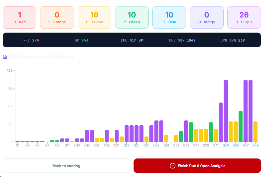Click the RFC 27% statistic
The height and width of the screenshot is (177, 263).
31,40
